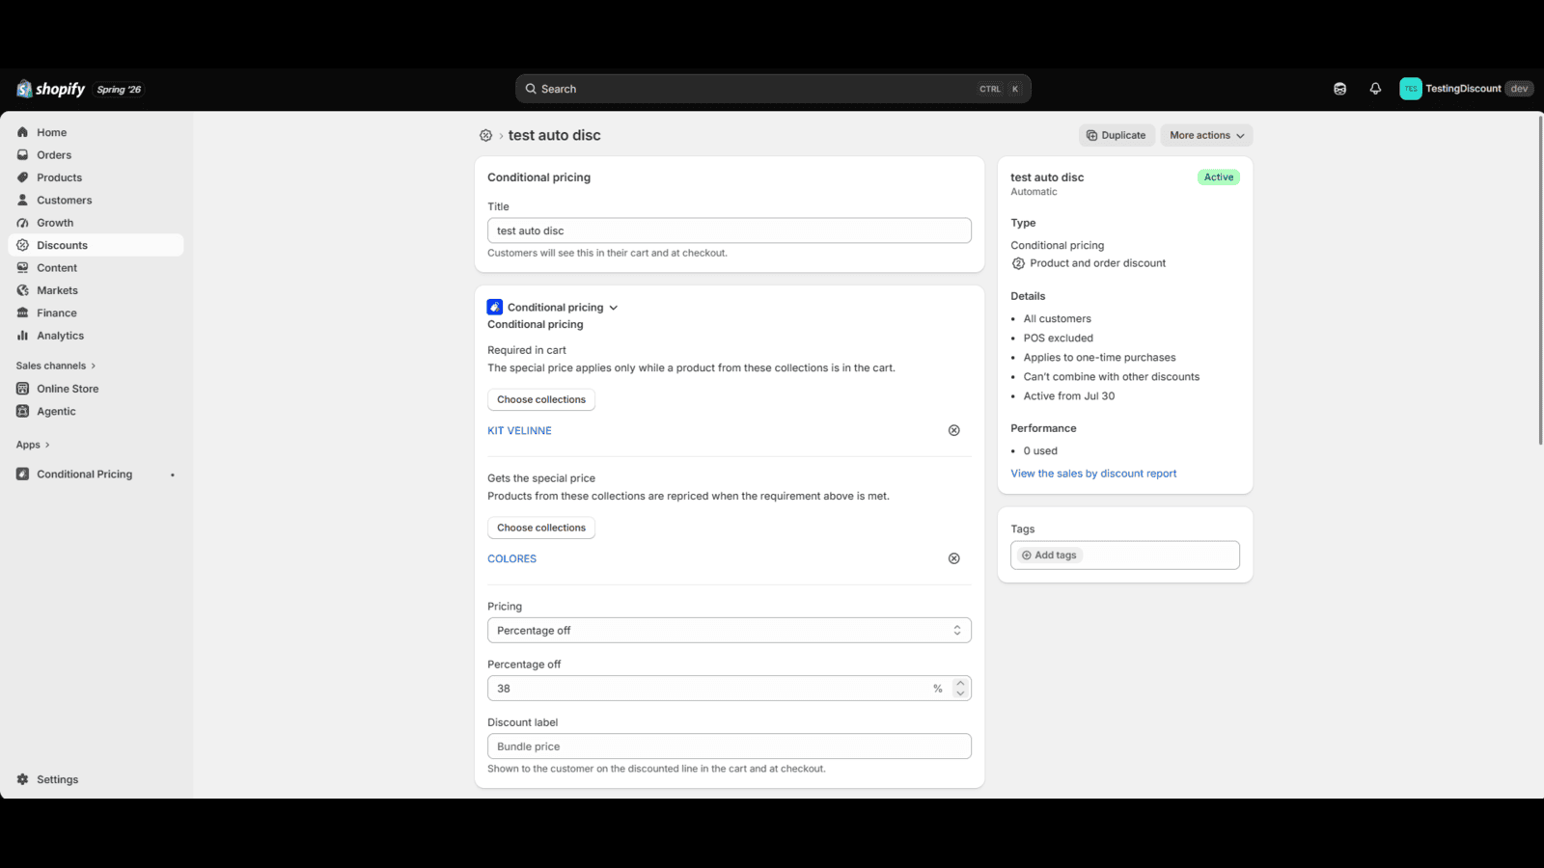Open Content in sidebar
This screenshot has width=1544, height=868.
[x=96, y=268]
